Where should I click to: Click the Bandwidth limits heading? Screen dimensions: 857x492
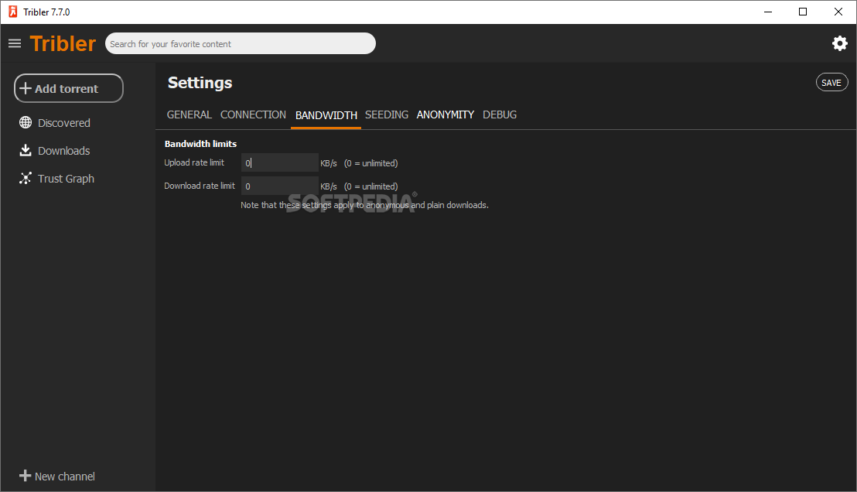coord(200,144)
